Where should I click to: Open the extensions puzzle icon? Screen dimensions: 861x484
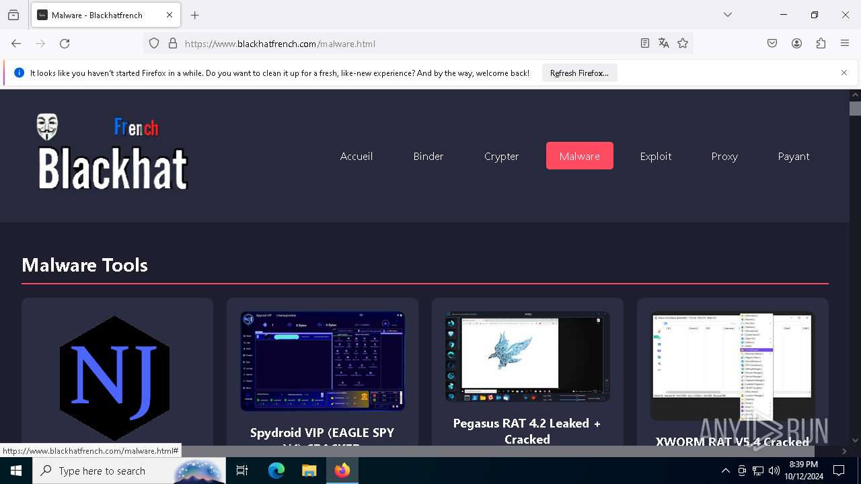pyautogui.click(x=821, y=44)
